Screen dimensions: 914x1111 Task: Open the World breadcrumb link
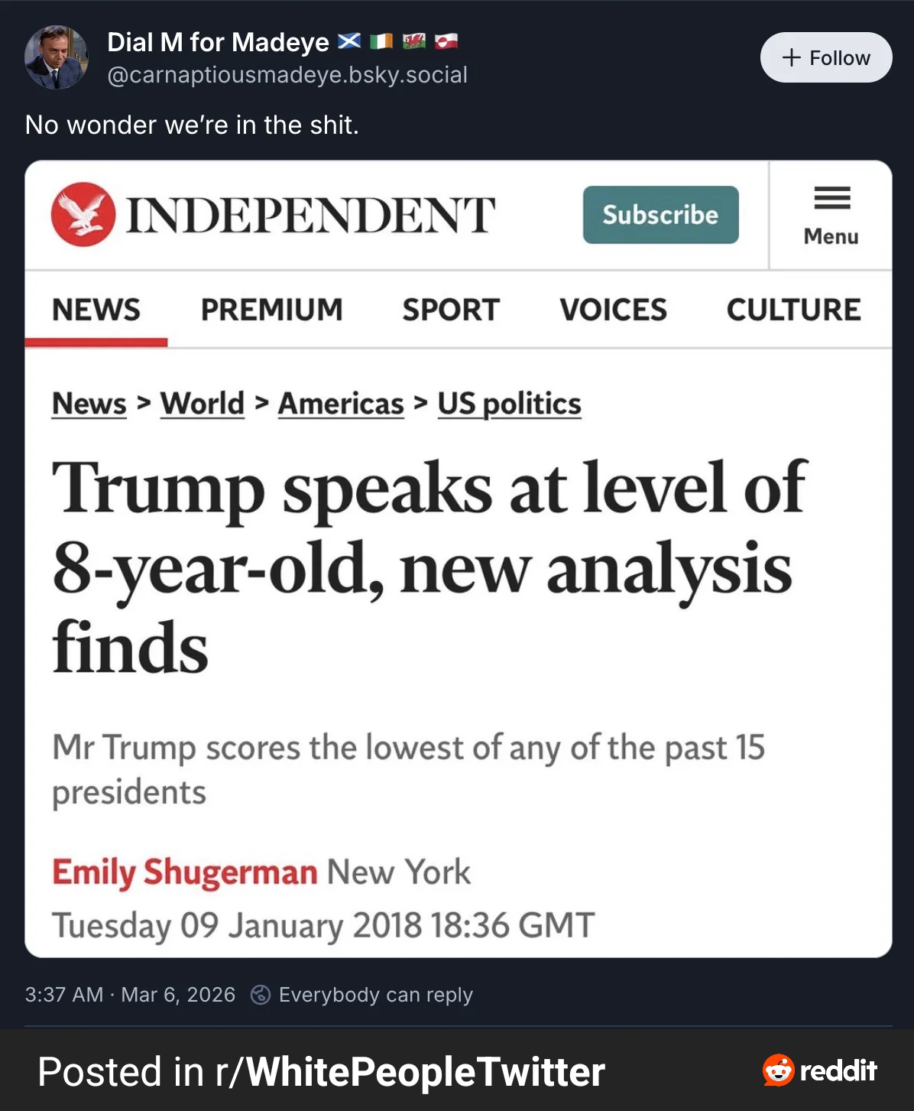[x=203, y=404]
